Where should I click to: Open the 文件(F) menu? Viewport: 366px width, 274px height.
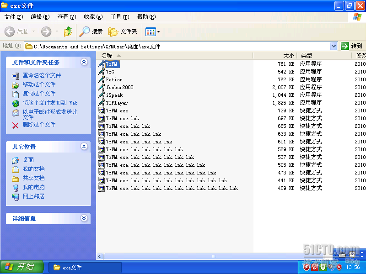click(x=14, y=17)
